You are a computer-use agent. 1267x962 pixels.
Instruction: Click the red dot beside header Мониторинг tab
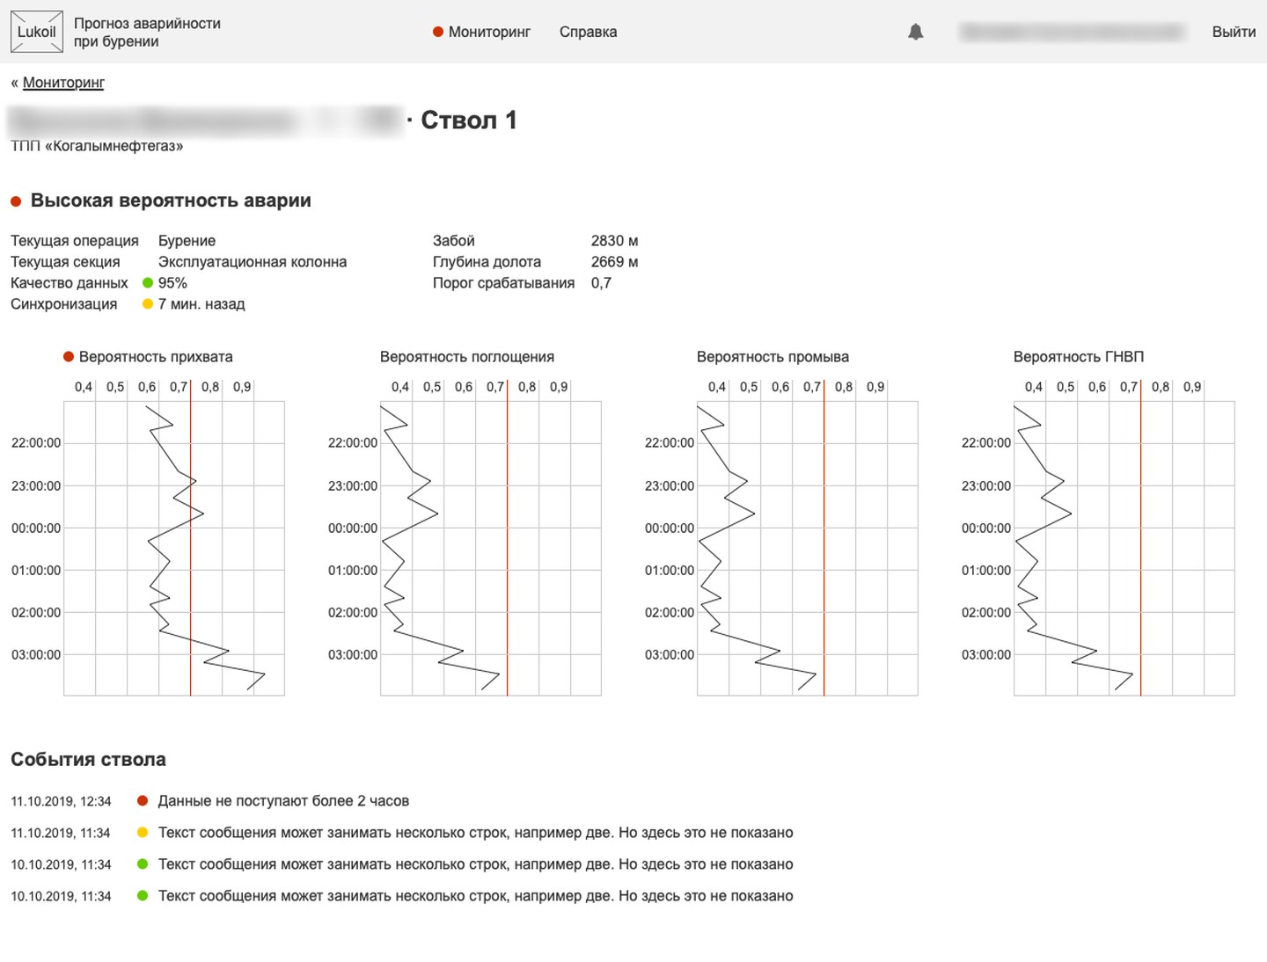click(x=437, y=32)
